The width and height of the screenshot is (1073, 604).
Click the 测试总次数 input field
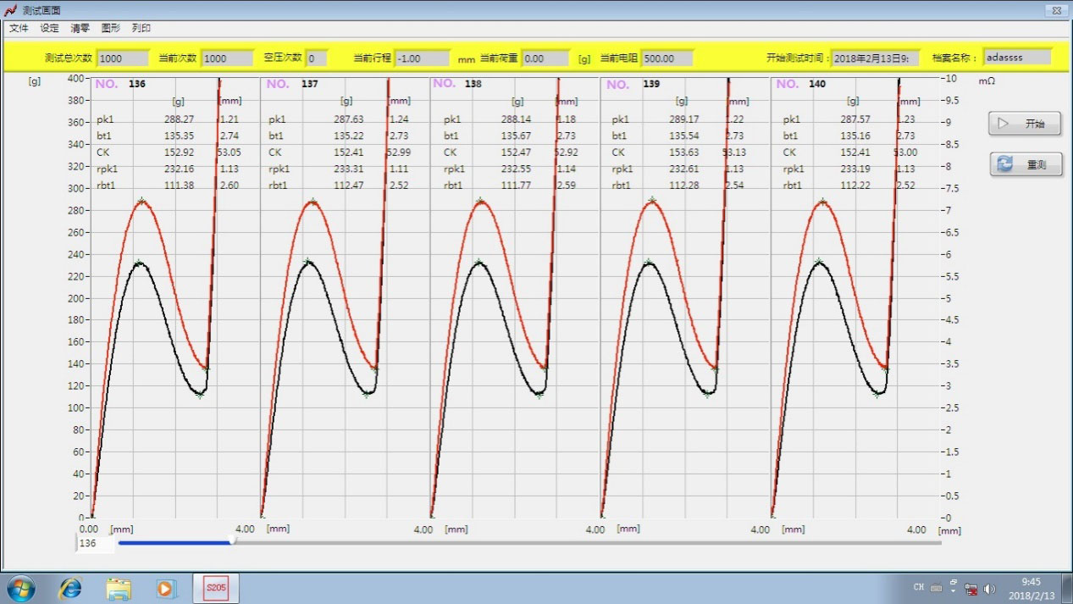click(x=122, y=58)
